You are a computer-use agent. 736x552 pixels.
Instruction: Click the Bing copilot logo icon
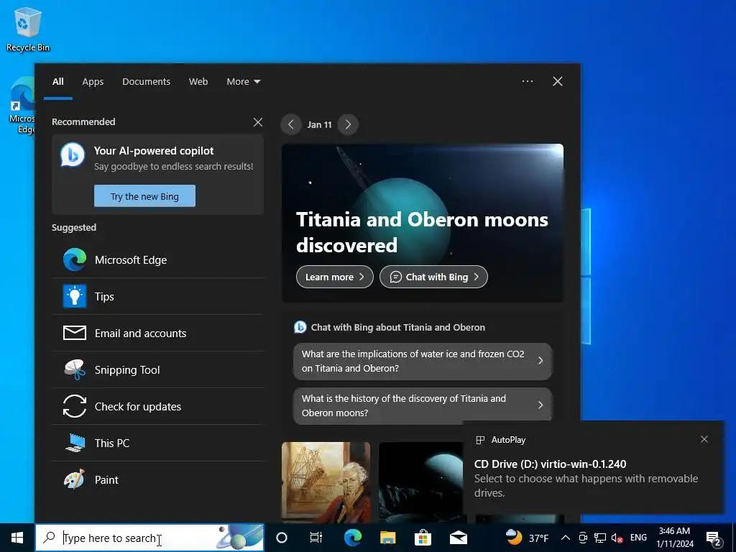point(73,155)
